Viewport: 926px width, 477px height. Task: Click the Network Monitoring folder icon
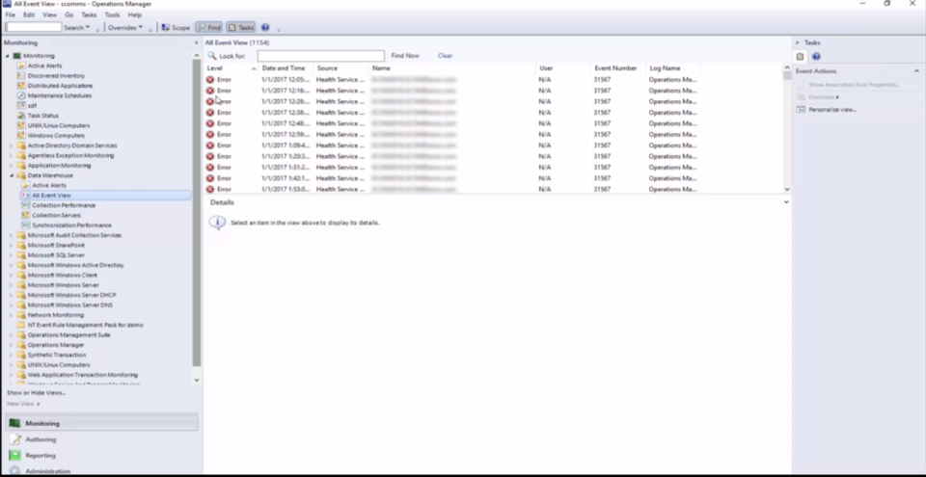pos(21,315)
